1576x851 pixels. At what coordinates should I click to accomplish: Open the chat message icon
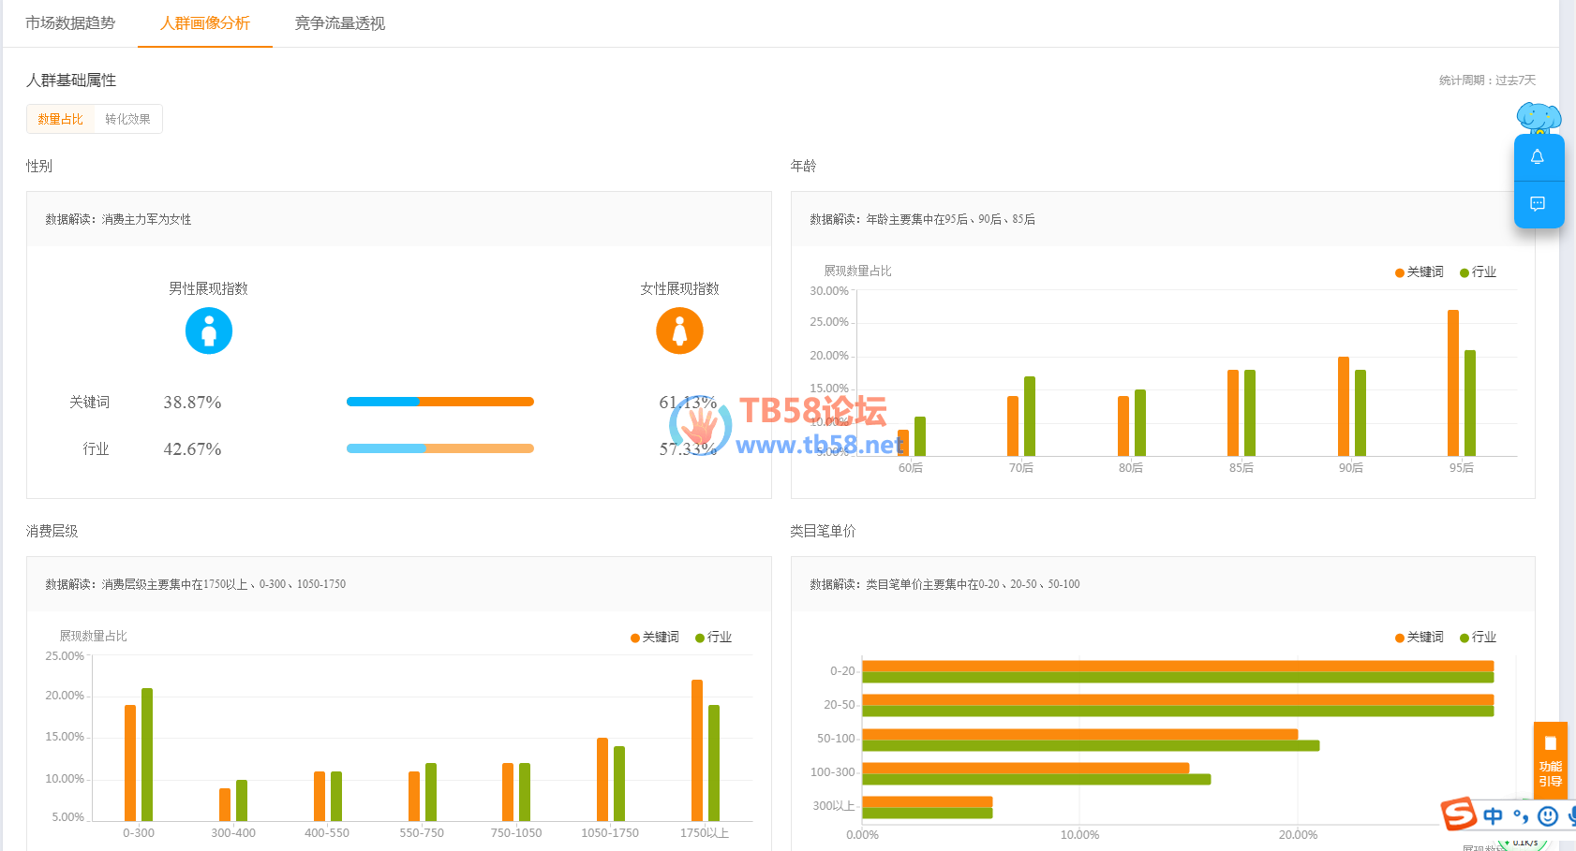point(1538,204)
